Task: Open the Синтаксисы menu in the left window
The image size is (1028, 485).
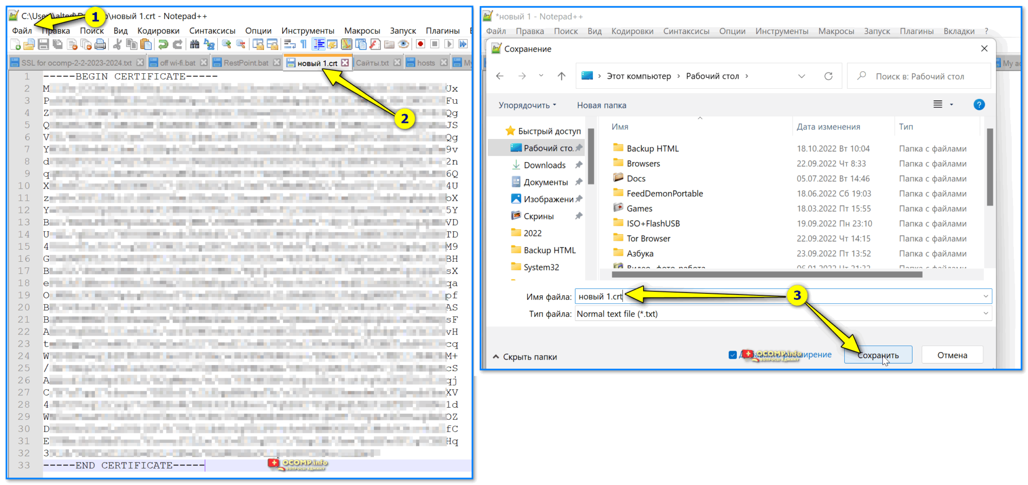Action: (212, 31)
